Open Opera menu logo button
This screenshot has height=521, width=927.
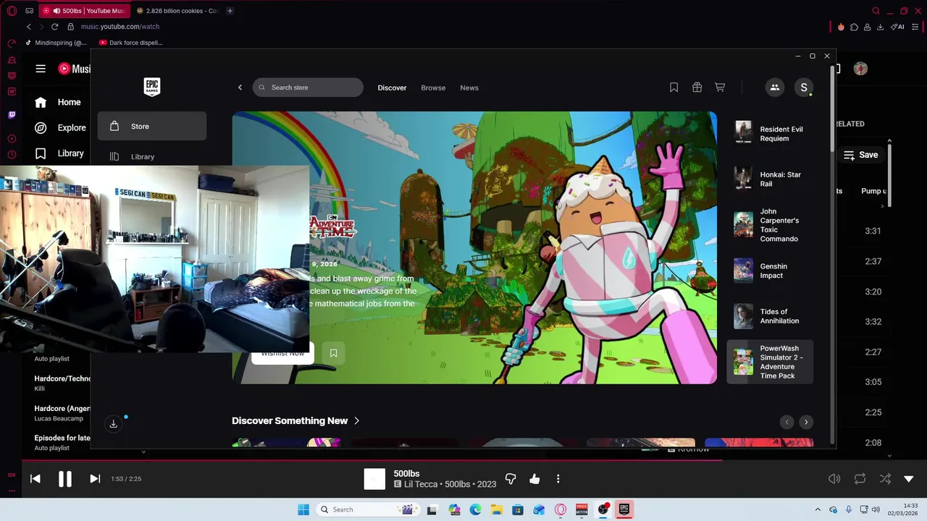12,11
